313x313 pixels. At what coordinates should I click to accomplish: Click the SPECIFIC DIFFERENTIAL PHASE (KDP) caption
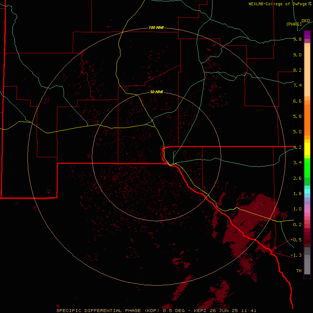pyautogui.click(x=109, y=311)
